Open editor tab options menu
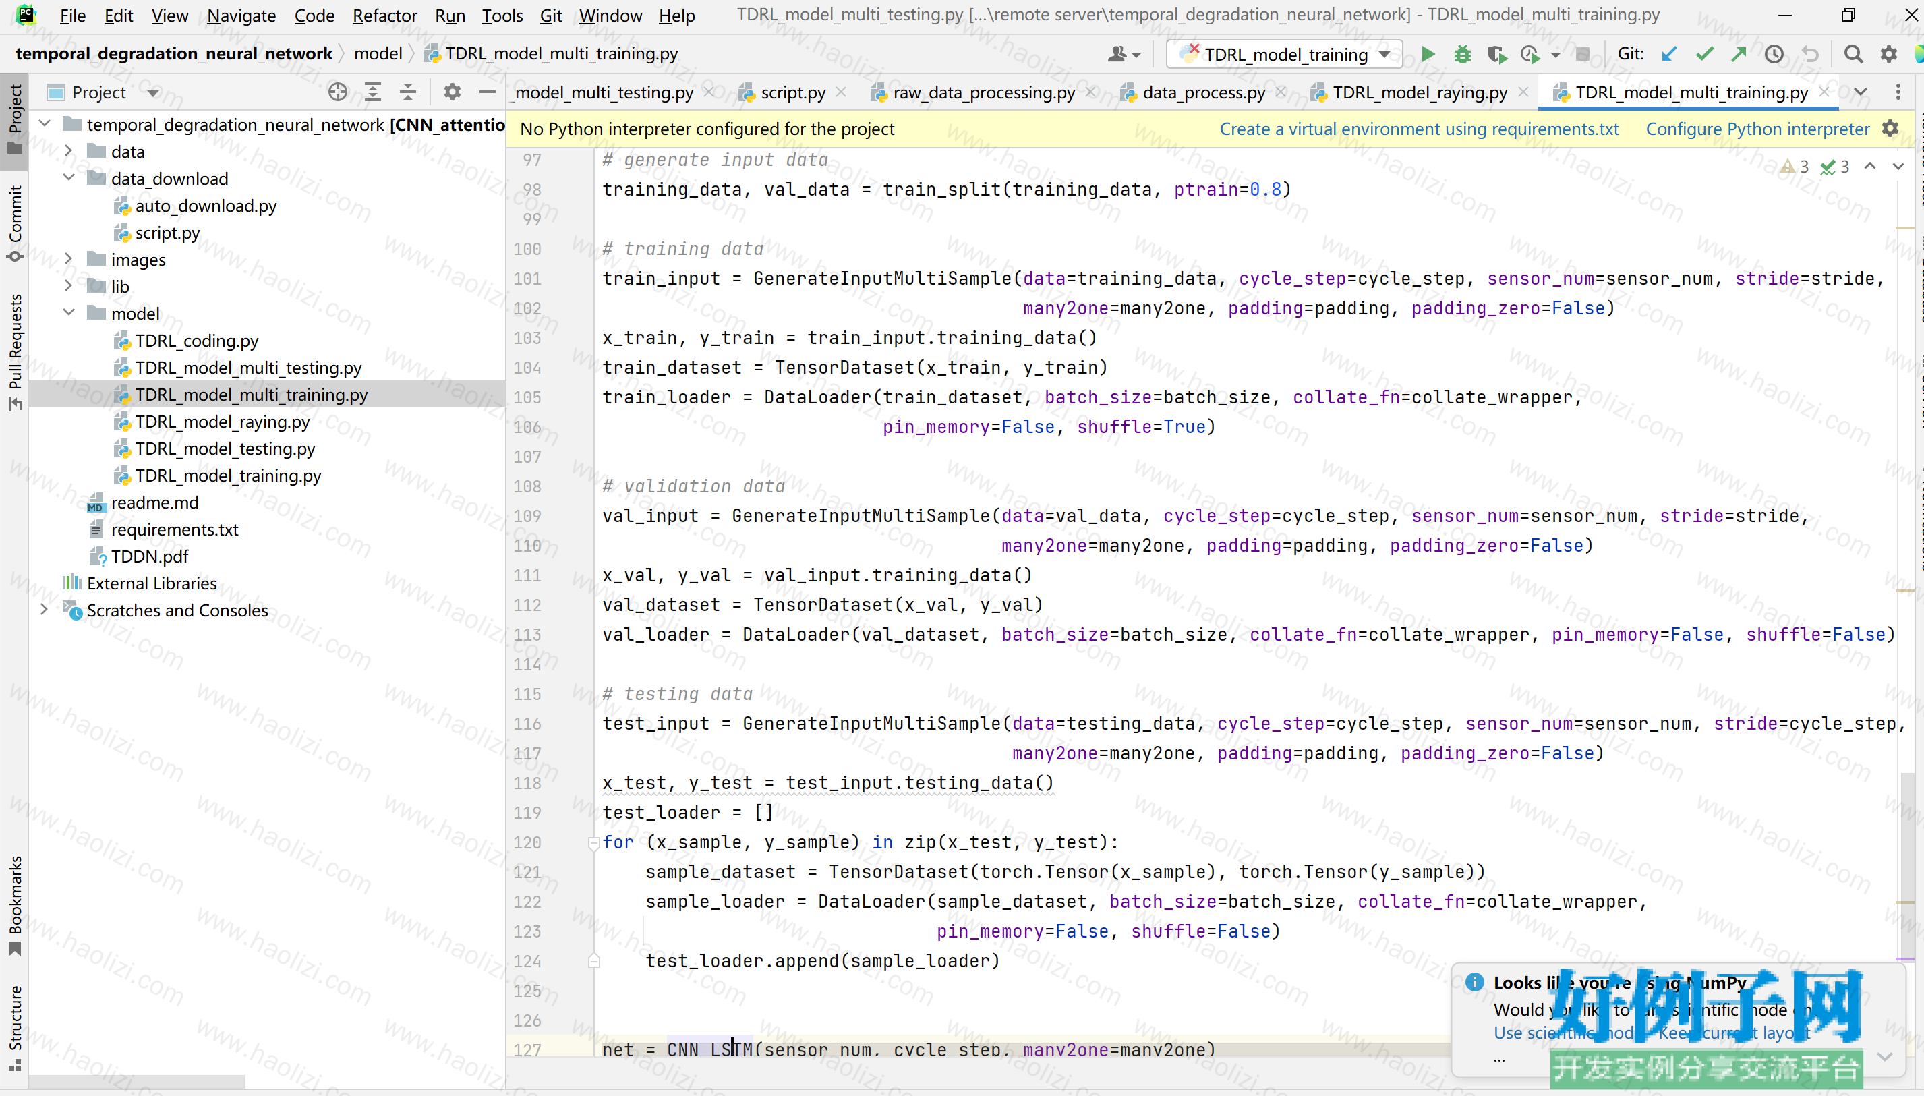Viewport: 1924px width, 1096px height. (x=1898, y=92)
